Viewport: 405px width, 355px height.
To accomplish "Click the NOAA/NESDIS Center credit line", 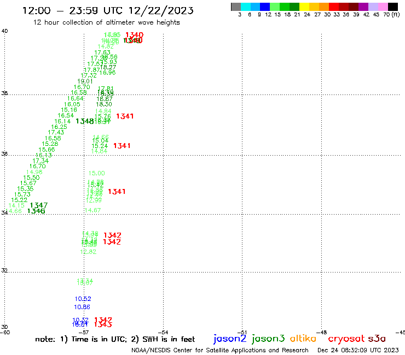I will pyautogui.click(x=220, y=350).
